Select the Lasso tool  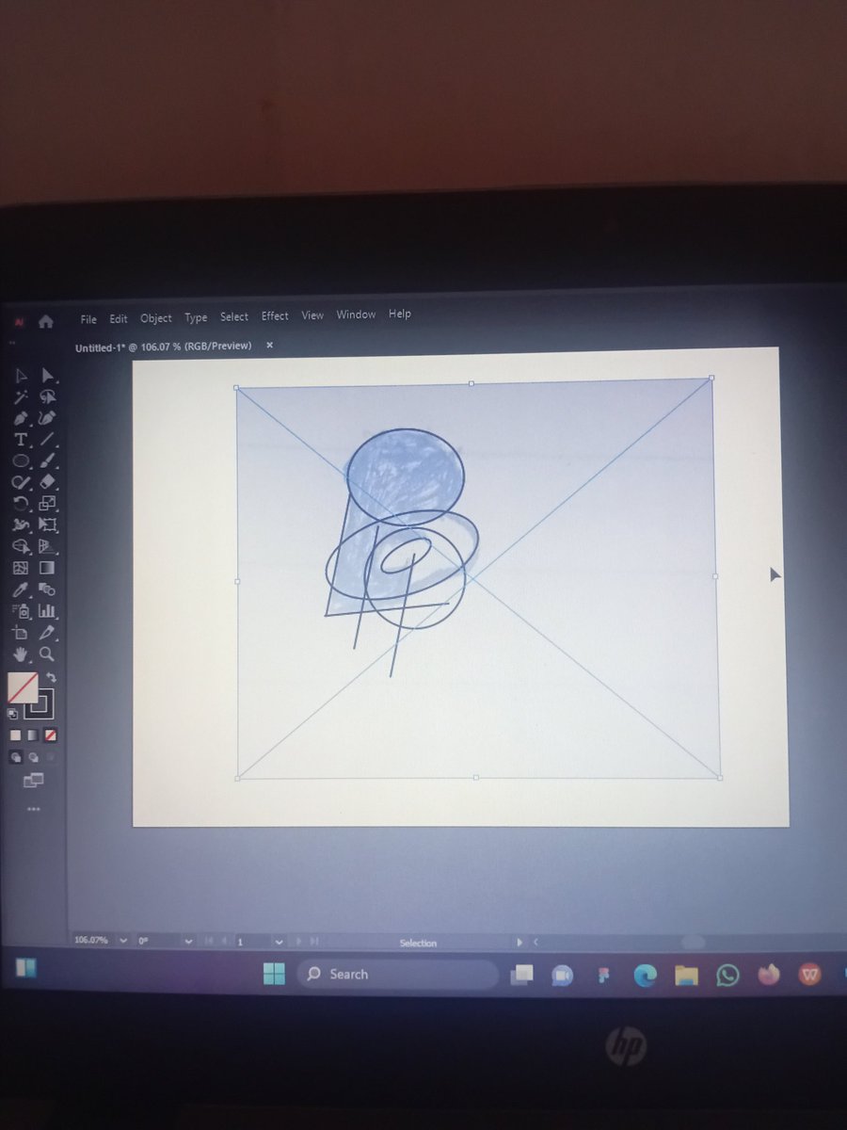pos(48,397)
